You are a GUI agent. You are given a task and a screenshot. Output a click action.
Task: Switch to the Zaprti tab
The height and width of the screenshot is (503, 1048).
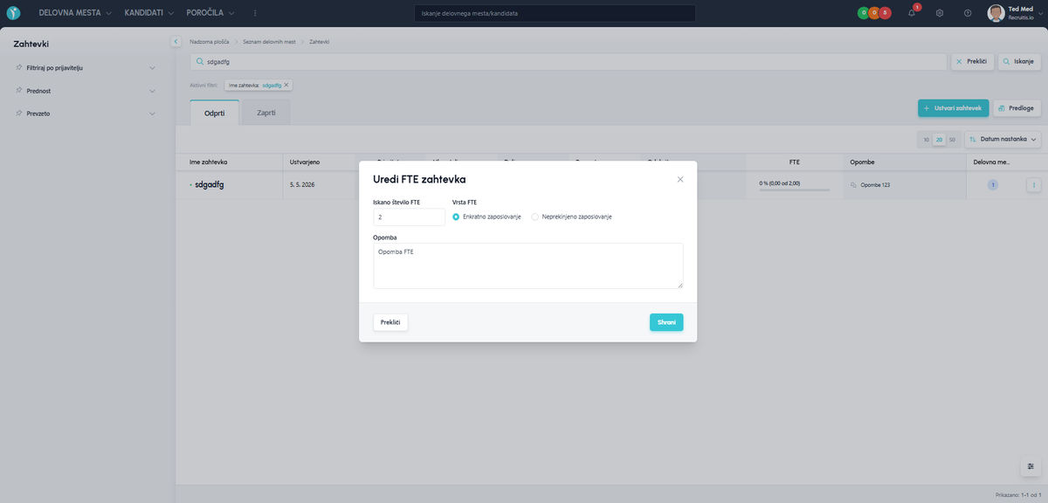(266, 113)
